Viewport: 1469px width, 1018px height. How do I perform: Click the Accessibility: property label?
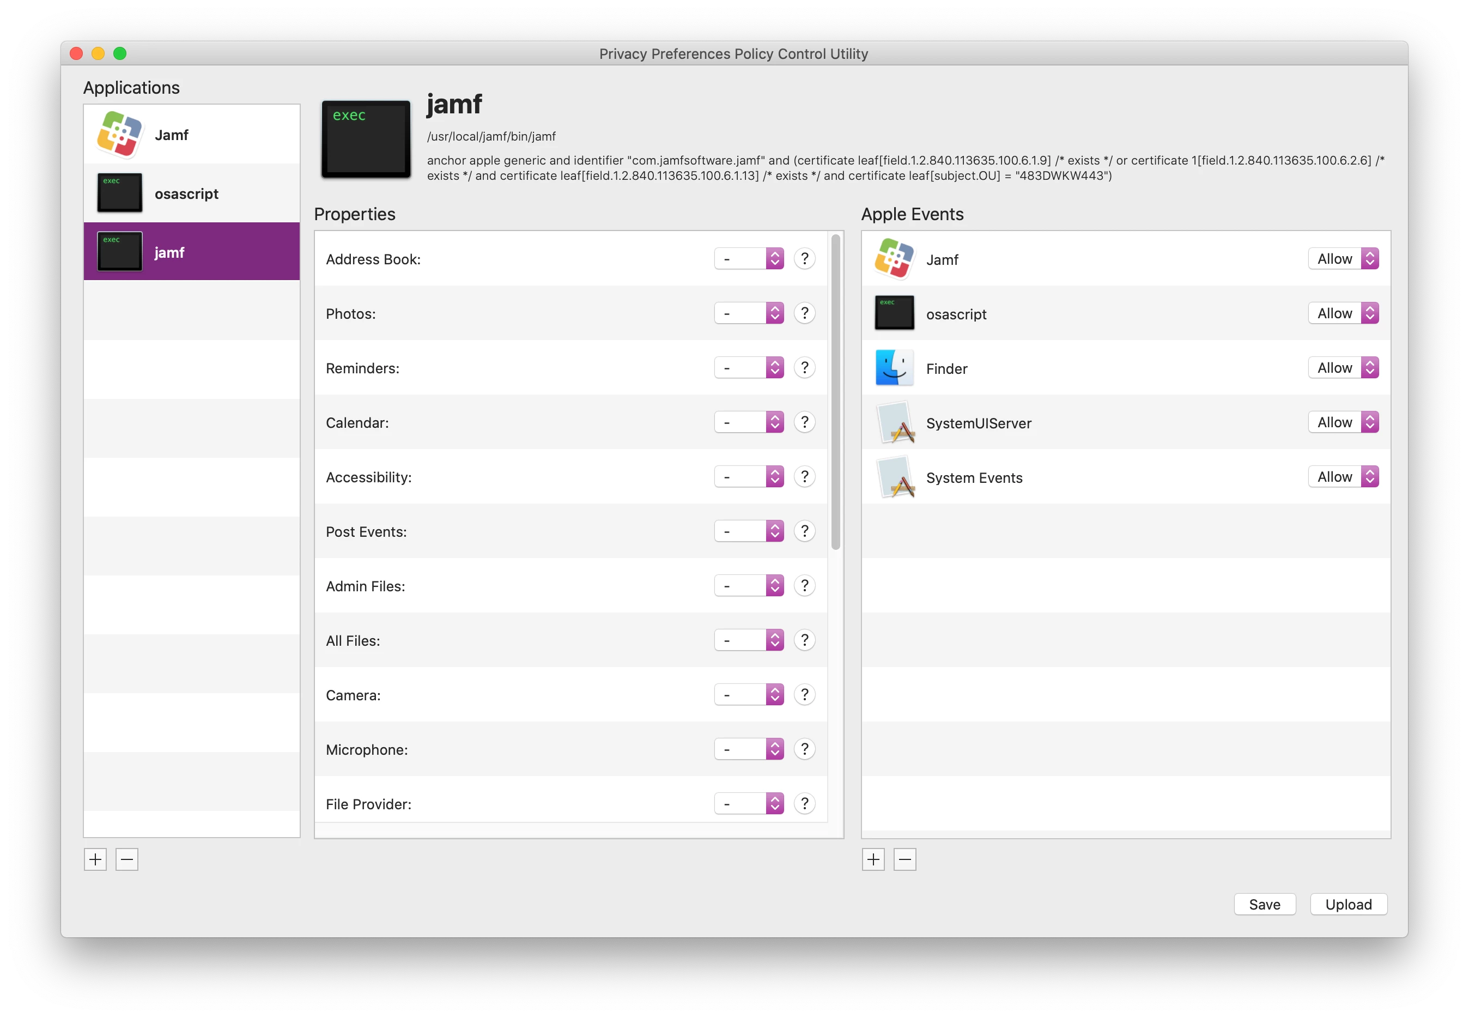point(368,477)
